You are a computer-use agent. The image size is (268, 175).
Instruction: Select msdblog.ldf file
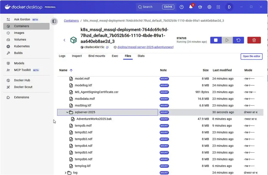(83, 106)
